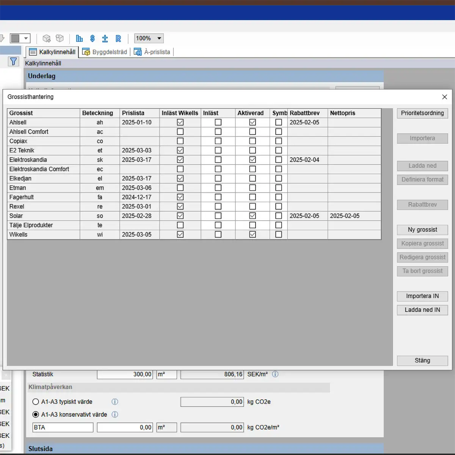Screen dimensions: 455x455
Task: Switch to the Byggdelsträd tab
Action: point(105,52)
